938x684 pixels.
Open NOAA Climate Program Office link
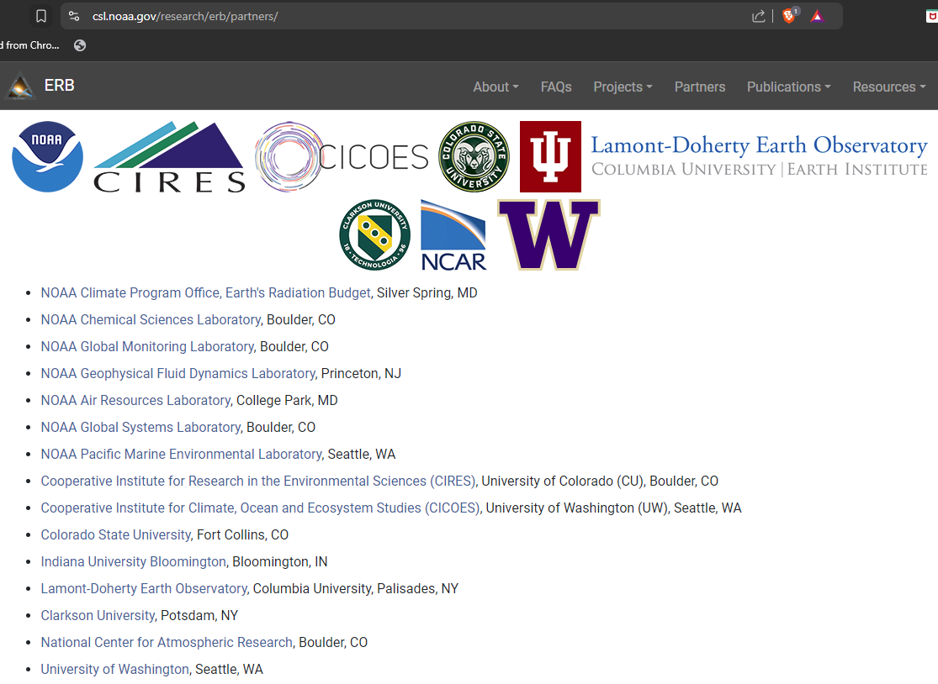206,292
